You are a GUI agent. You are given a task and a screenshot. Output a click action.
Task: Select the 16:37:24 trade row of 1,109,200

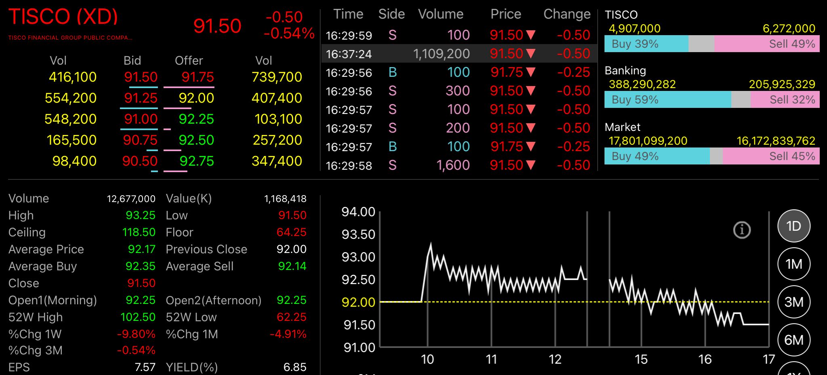pyautogui.click(x=459, y=53)
